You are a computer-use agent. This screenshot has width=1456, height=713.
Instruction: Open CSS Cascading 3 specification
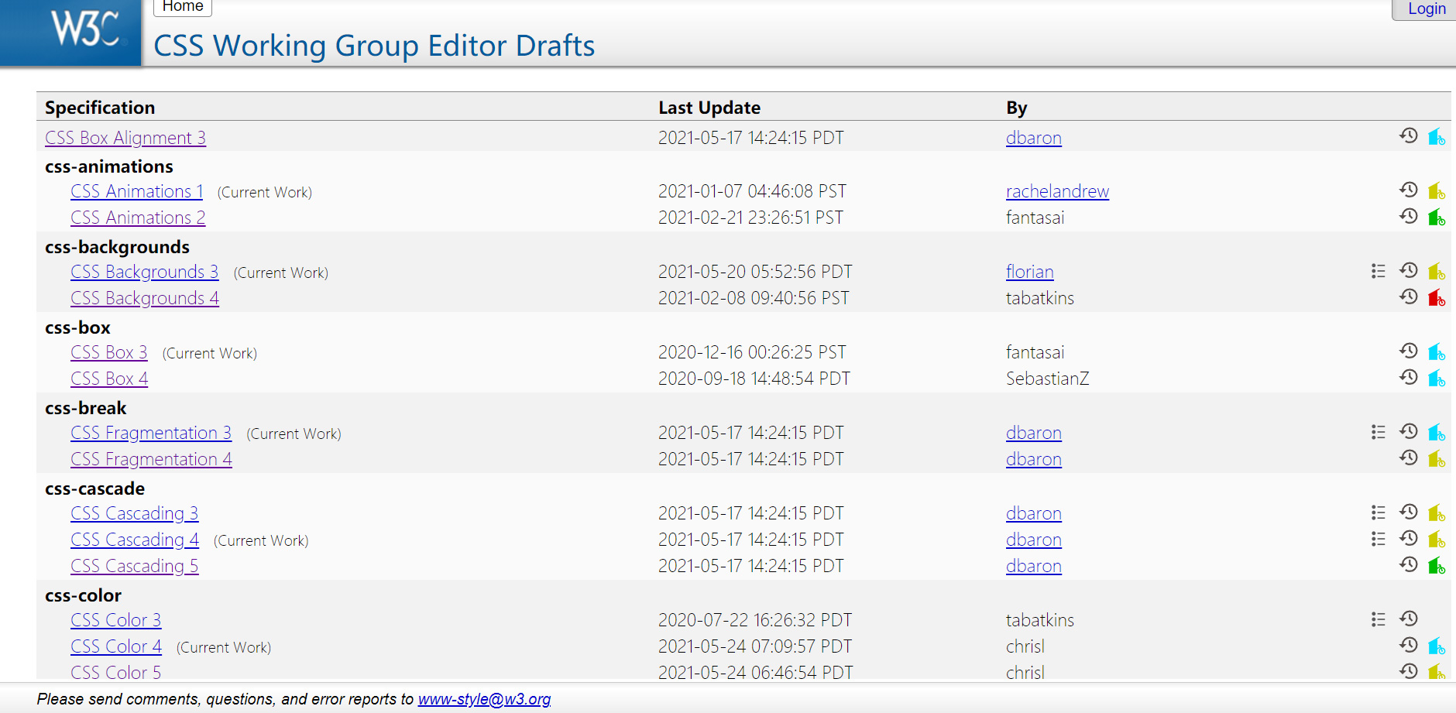(x=134, y=513)
